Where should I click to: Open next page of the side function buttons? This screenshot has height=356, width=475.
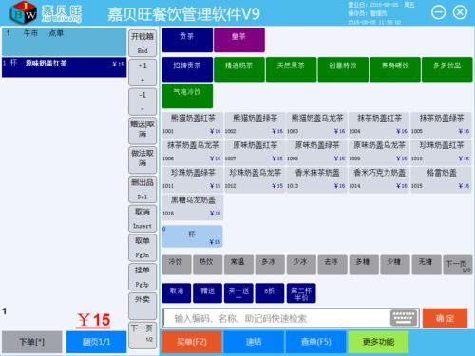(x=142, y=335)
